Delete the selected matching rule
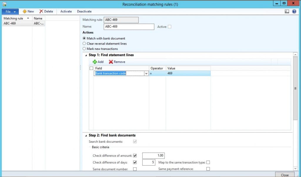Image resolution: width=301 pixels, height=177 pixels. pyautogui.click(x=46, y=11)
